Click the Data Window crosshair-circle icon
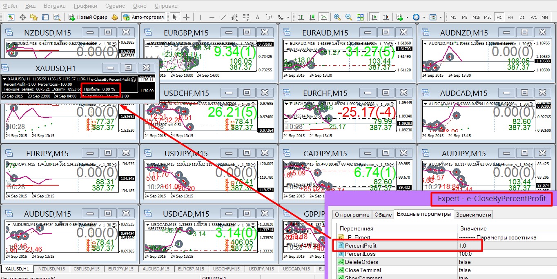Screen dimensions: 557x279 (22, 17)
